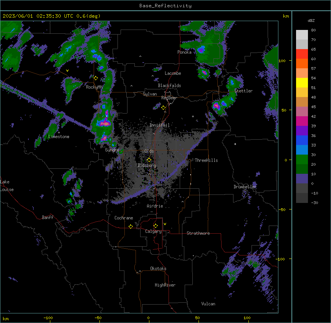Pick the purple 36-39 dBZ legend color

[302, 131]
